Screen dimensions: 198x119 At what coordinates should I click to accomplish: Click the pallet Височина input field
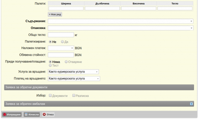point(139,8)
